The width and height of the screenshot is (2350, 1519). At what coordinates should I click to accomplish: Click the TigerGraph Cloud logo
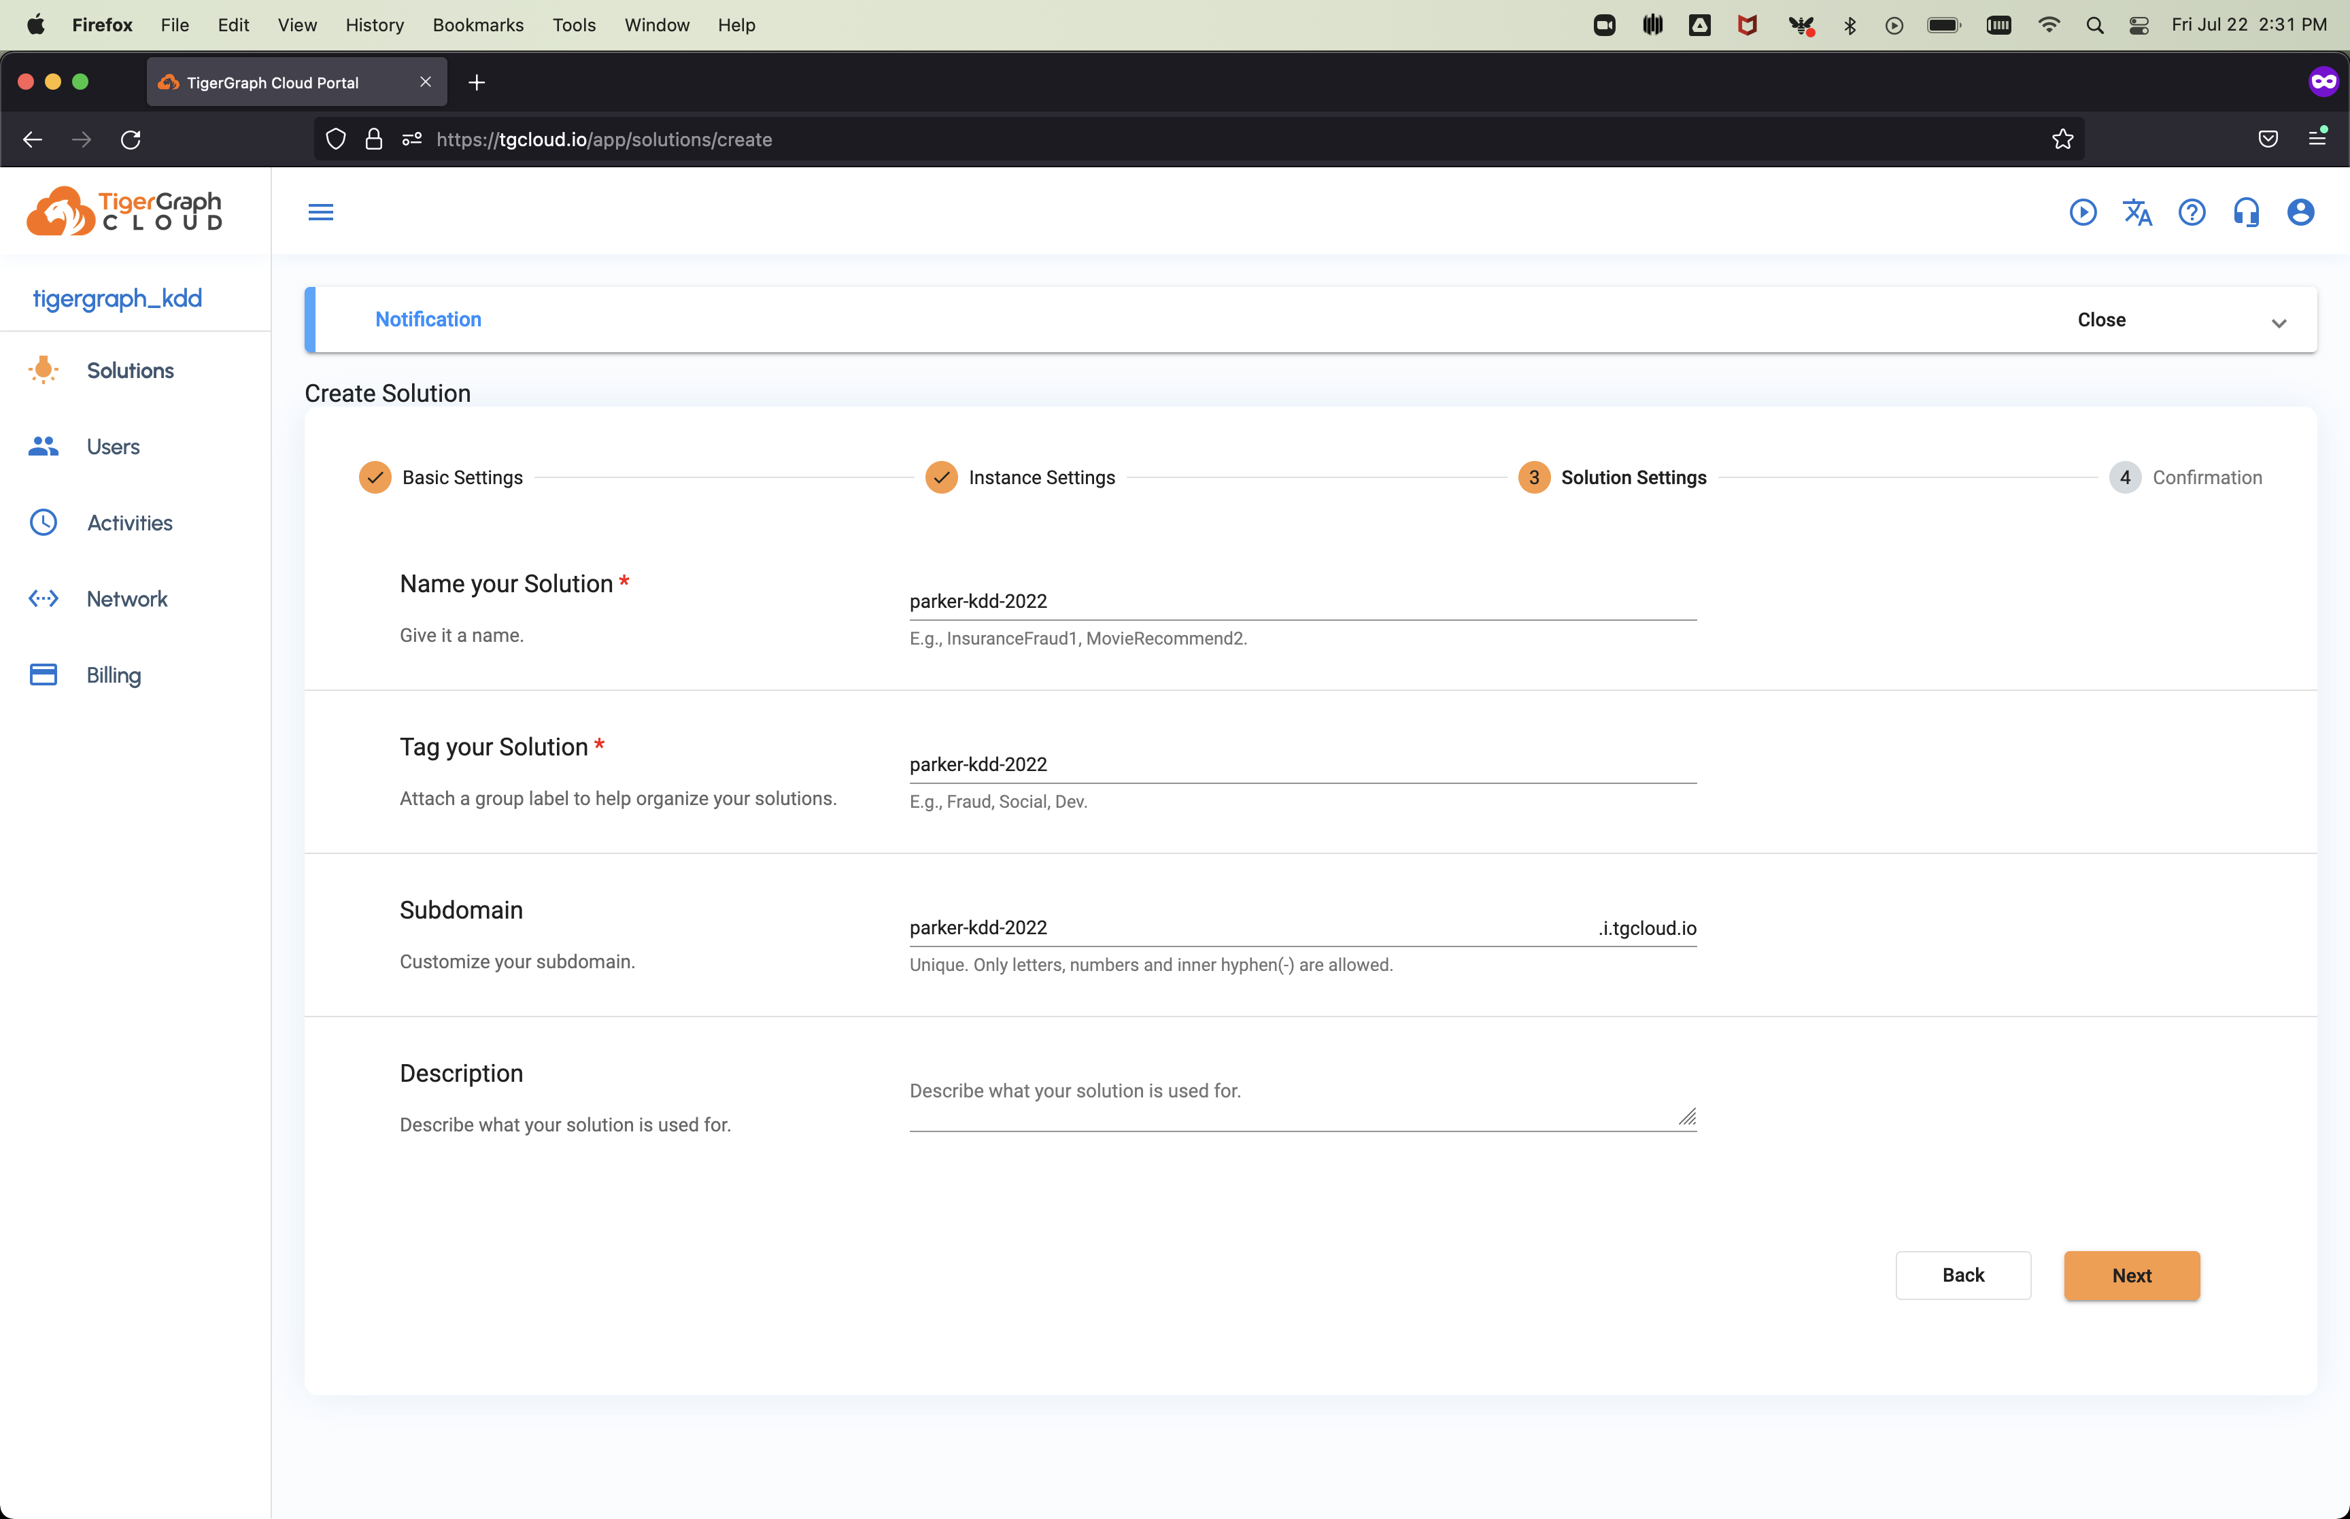coord(125,211)
